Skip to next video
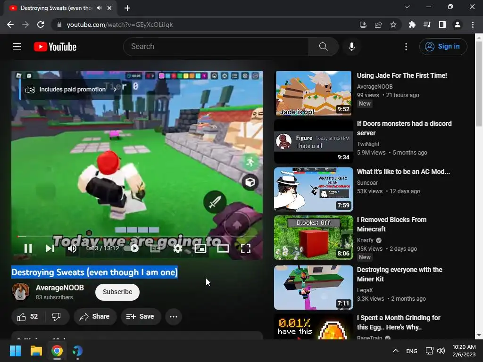 pyautogui.click(x=50, y=248)
